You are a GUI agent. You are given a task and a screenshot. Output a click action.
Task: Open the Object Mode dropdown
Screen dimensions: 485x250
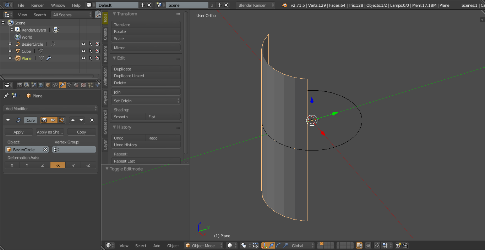coord(204,245)
